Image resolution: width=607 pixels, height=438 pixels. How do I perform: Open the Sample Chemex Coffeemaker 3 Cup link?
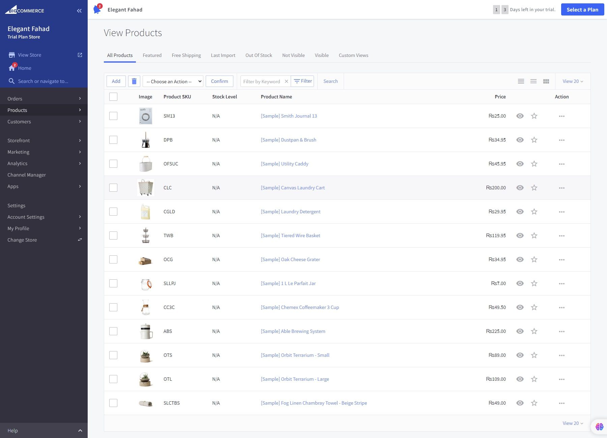(x=300, y=307)
